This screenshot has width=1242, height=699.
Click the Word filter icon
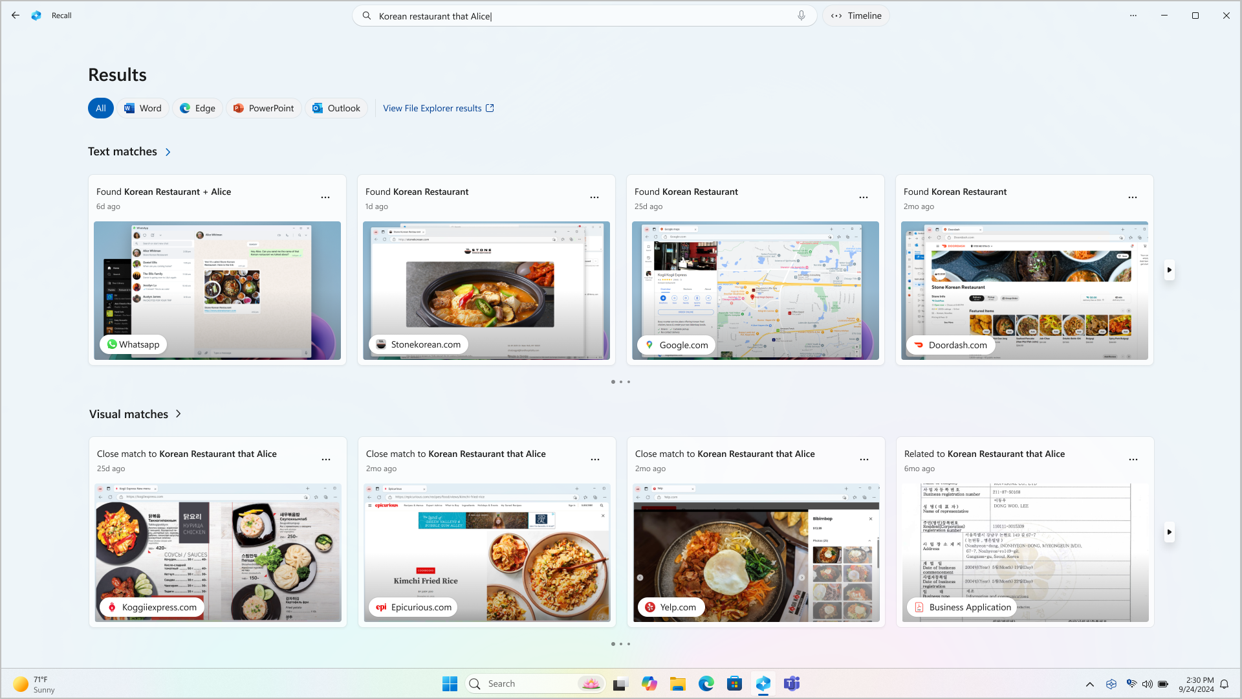(x=142, y=107)
